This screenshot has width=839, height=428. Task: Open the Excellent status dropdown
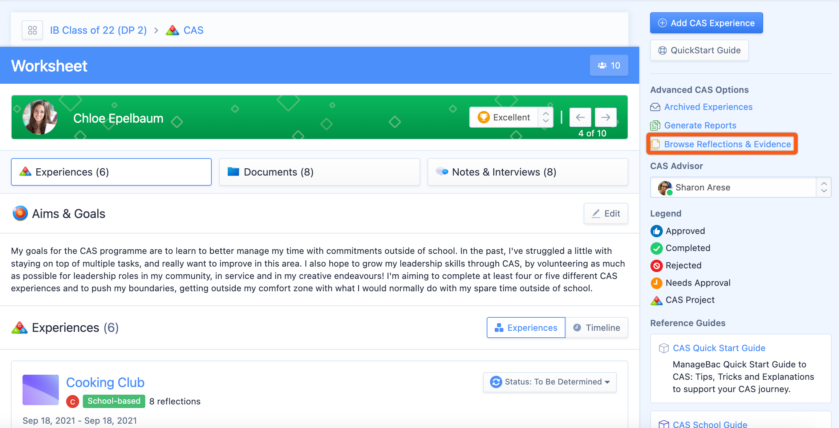pos(511,117)
